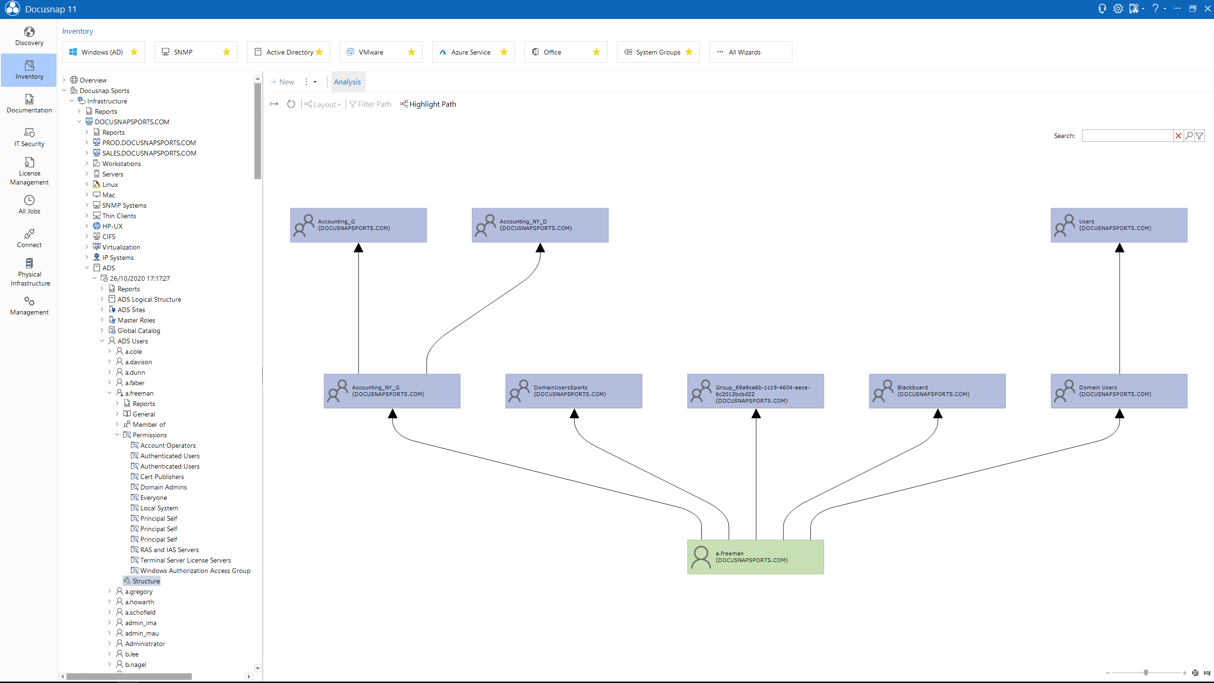
Task: Start the Windows (AD) inventory wizard
Action: (103, 52)
